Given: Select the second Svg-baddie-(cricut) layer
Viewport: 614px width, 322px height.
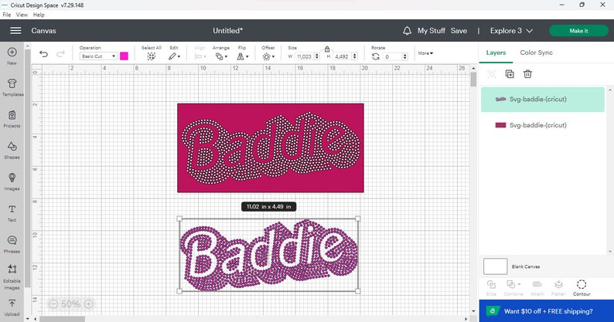Looking at the screenshot, I should [x=542, y=125].
